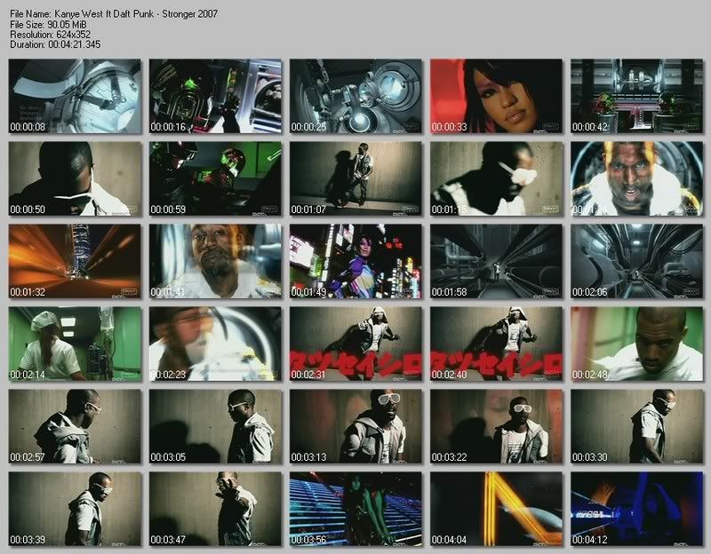
Task: Select the thumbnail stamped 00:01:07
Action: pos(356,178)
